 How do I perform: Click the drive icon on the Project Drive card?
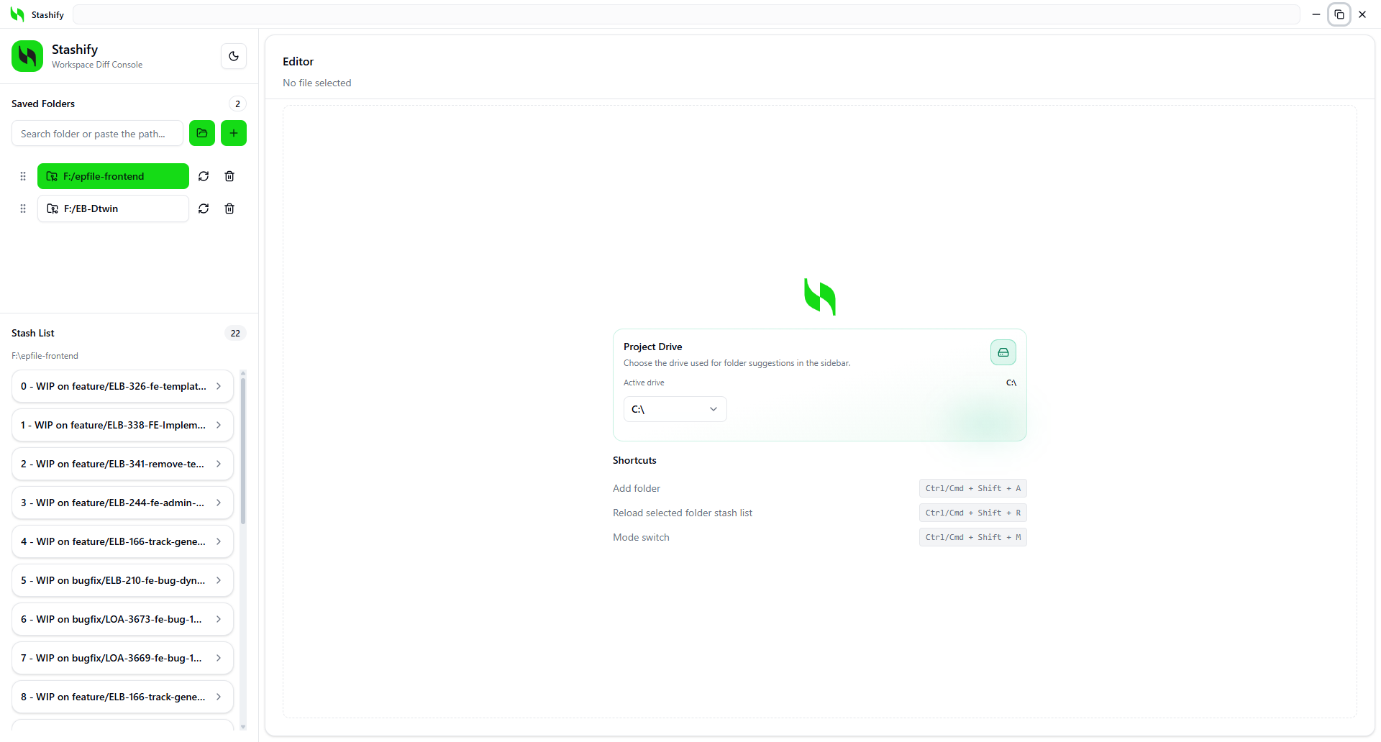(1003, 352)
